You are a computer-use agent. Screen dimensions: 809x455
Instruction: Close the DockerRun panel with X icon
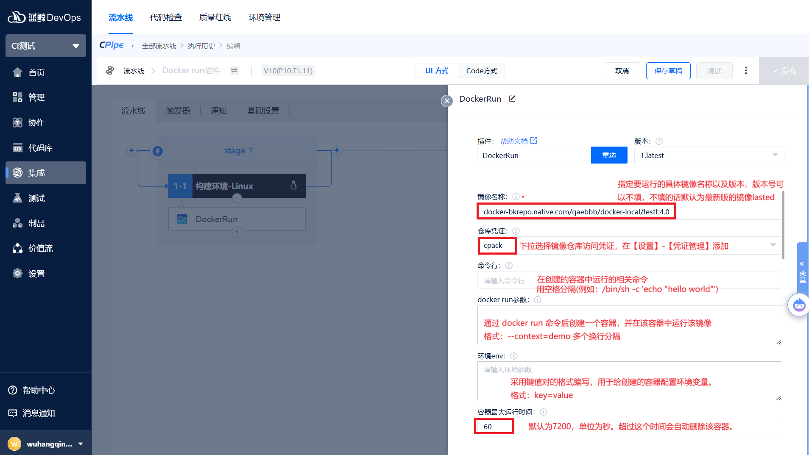tap(446, 101)
